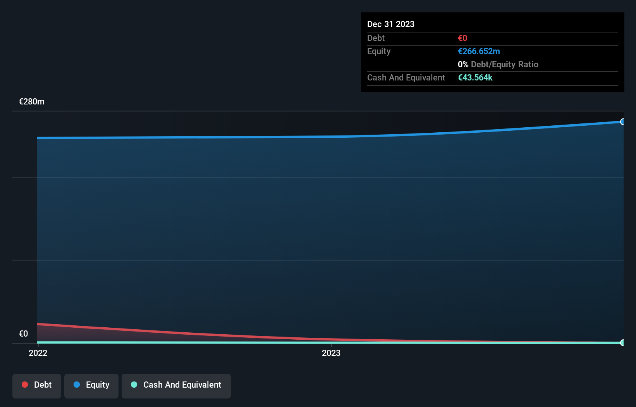Click the 0% Debt/Equity Ratio text
This screenshot has height=407, width=636.
tap(498, 65)
